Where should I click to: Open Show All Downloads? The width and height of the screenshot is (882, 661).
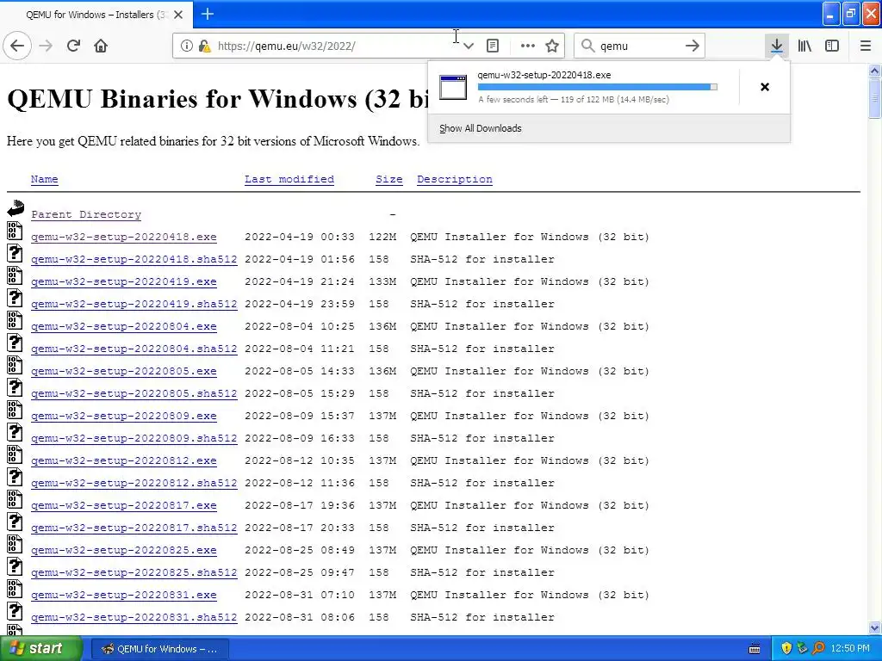coord(481,128)
